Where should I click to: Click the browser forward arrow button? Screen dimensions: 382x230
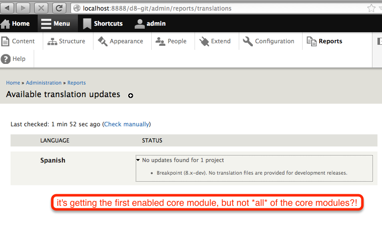[x=23, y=8]
